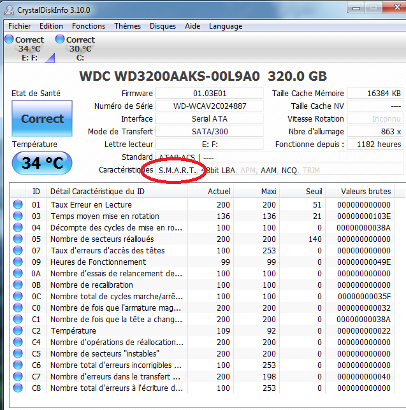Click status orb for 01 Taux Erreur en Lecture

tap(18, 204)
